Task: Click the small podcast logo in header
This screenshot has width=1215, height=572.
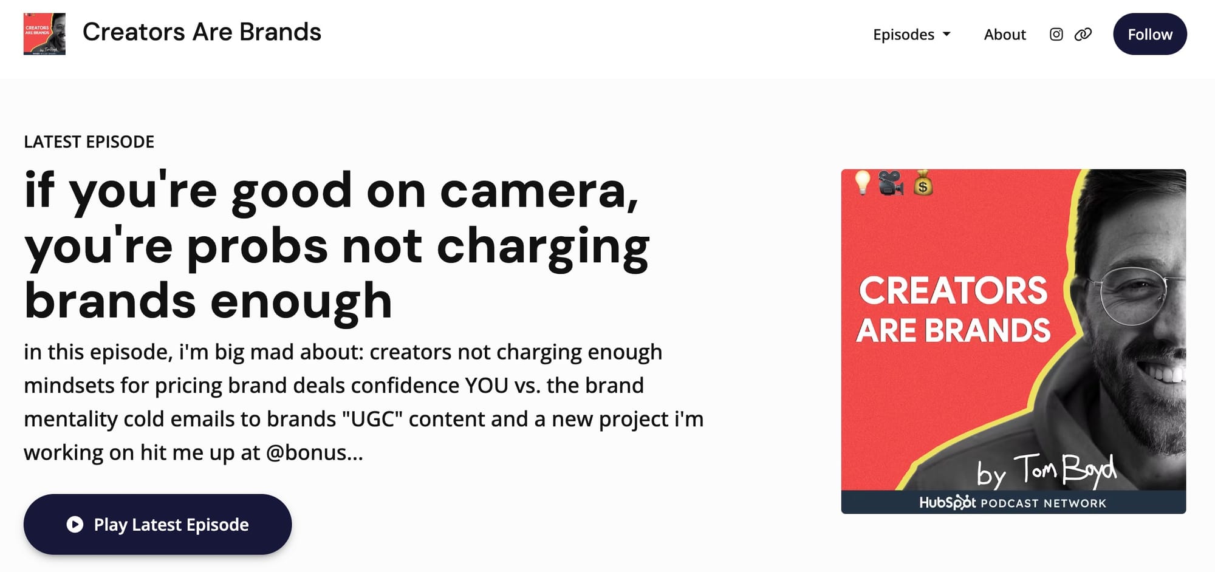Action: tap(44, 34)
